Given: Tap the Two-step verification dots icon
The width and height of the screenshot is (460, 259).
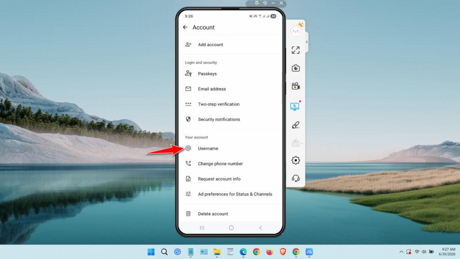Looking at the screenshot, I should click(188, 104).
